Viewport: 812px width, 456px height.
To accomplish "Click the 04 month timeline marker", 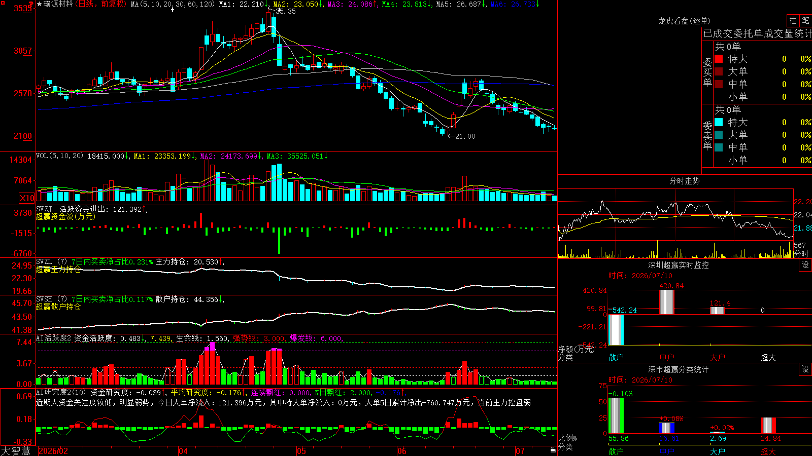I will coord(183,451).
